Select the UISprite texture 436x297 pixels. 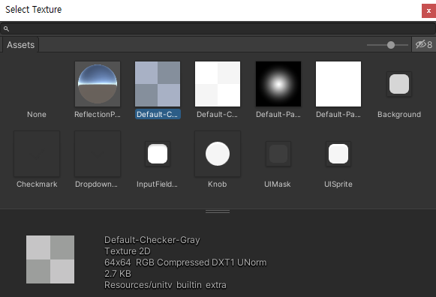pos(338,154)
